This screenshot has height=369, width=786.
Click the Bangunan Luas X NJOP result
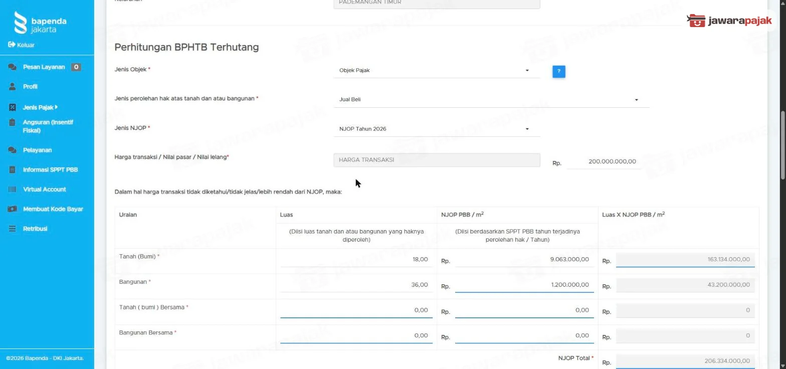[685, 285]
